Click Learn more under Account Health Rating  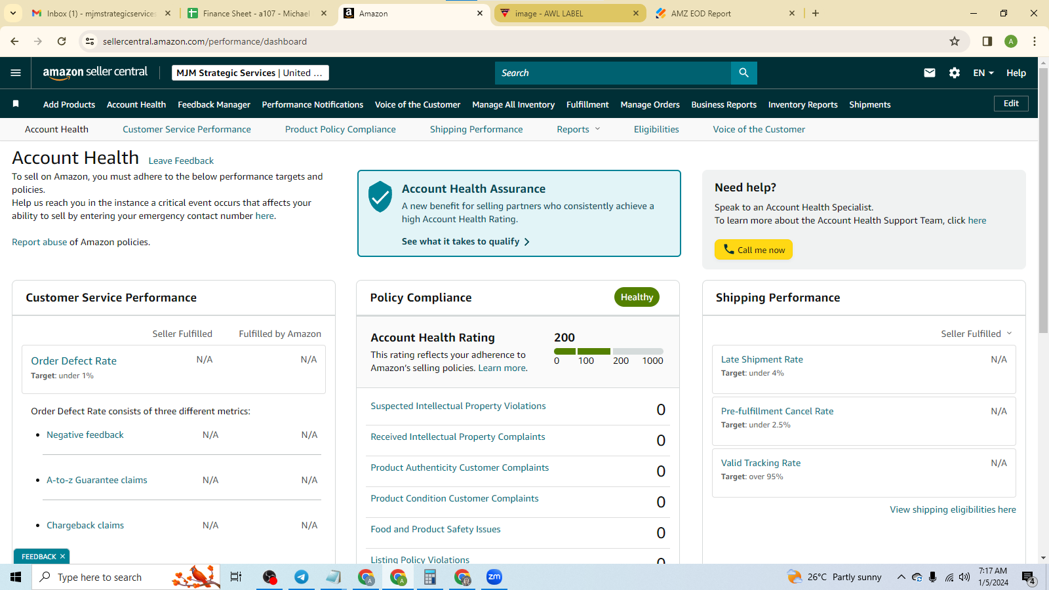(502, 368)
